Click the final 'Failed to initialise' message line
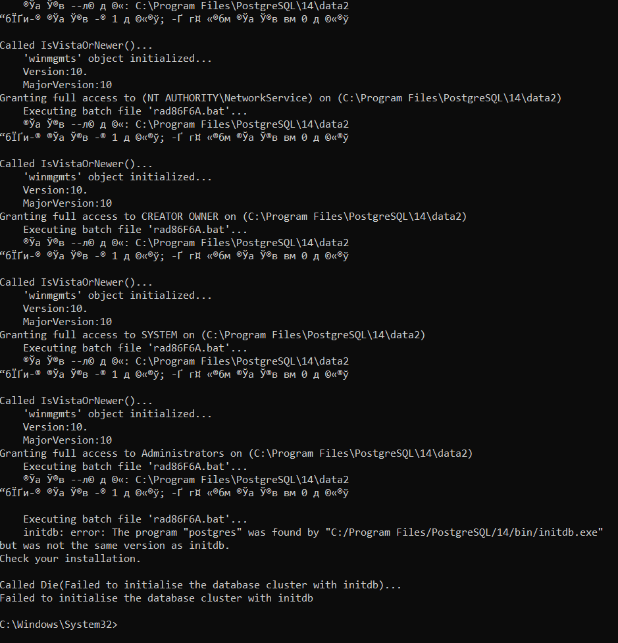 click(x=156, y=598)
